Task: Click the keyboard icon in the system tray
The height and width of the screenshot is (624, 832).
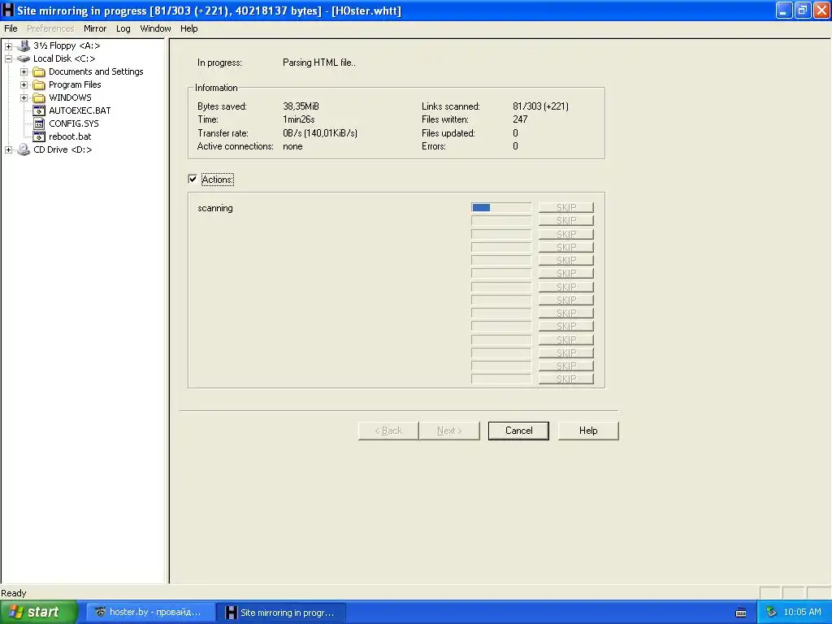Action: click(741, 613)
